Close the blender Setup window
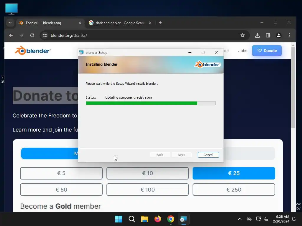The height and width of the screenshot is (226, 302). pos(217,52)
